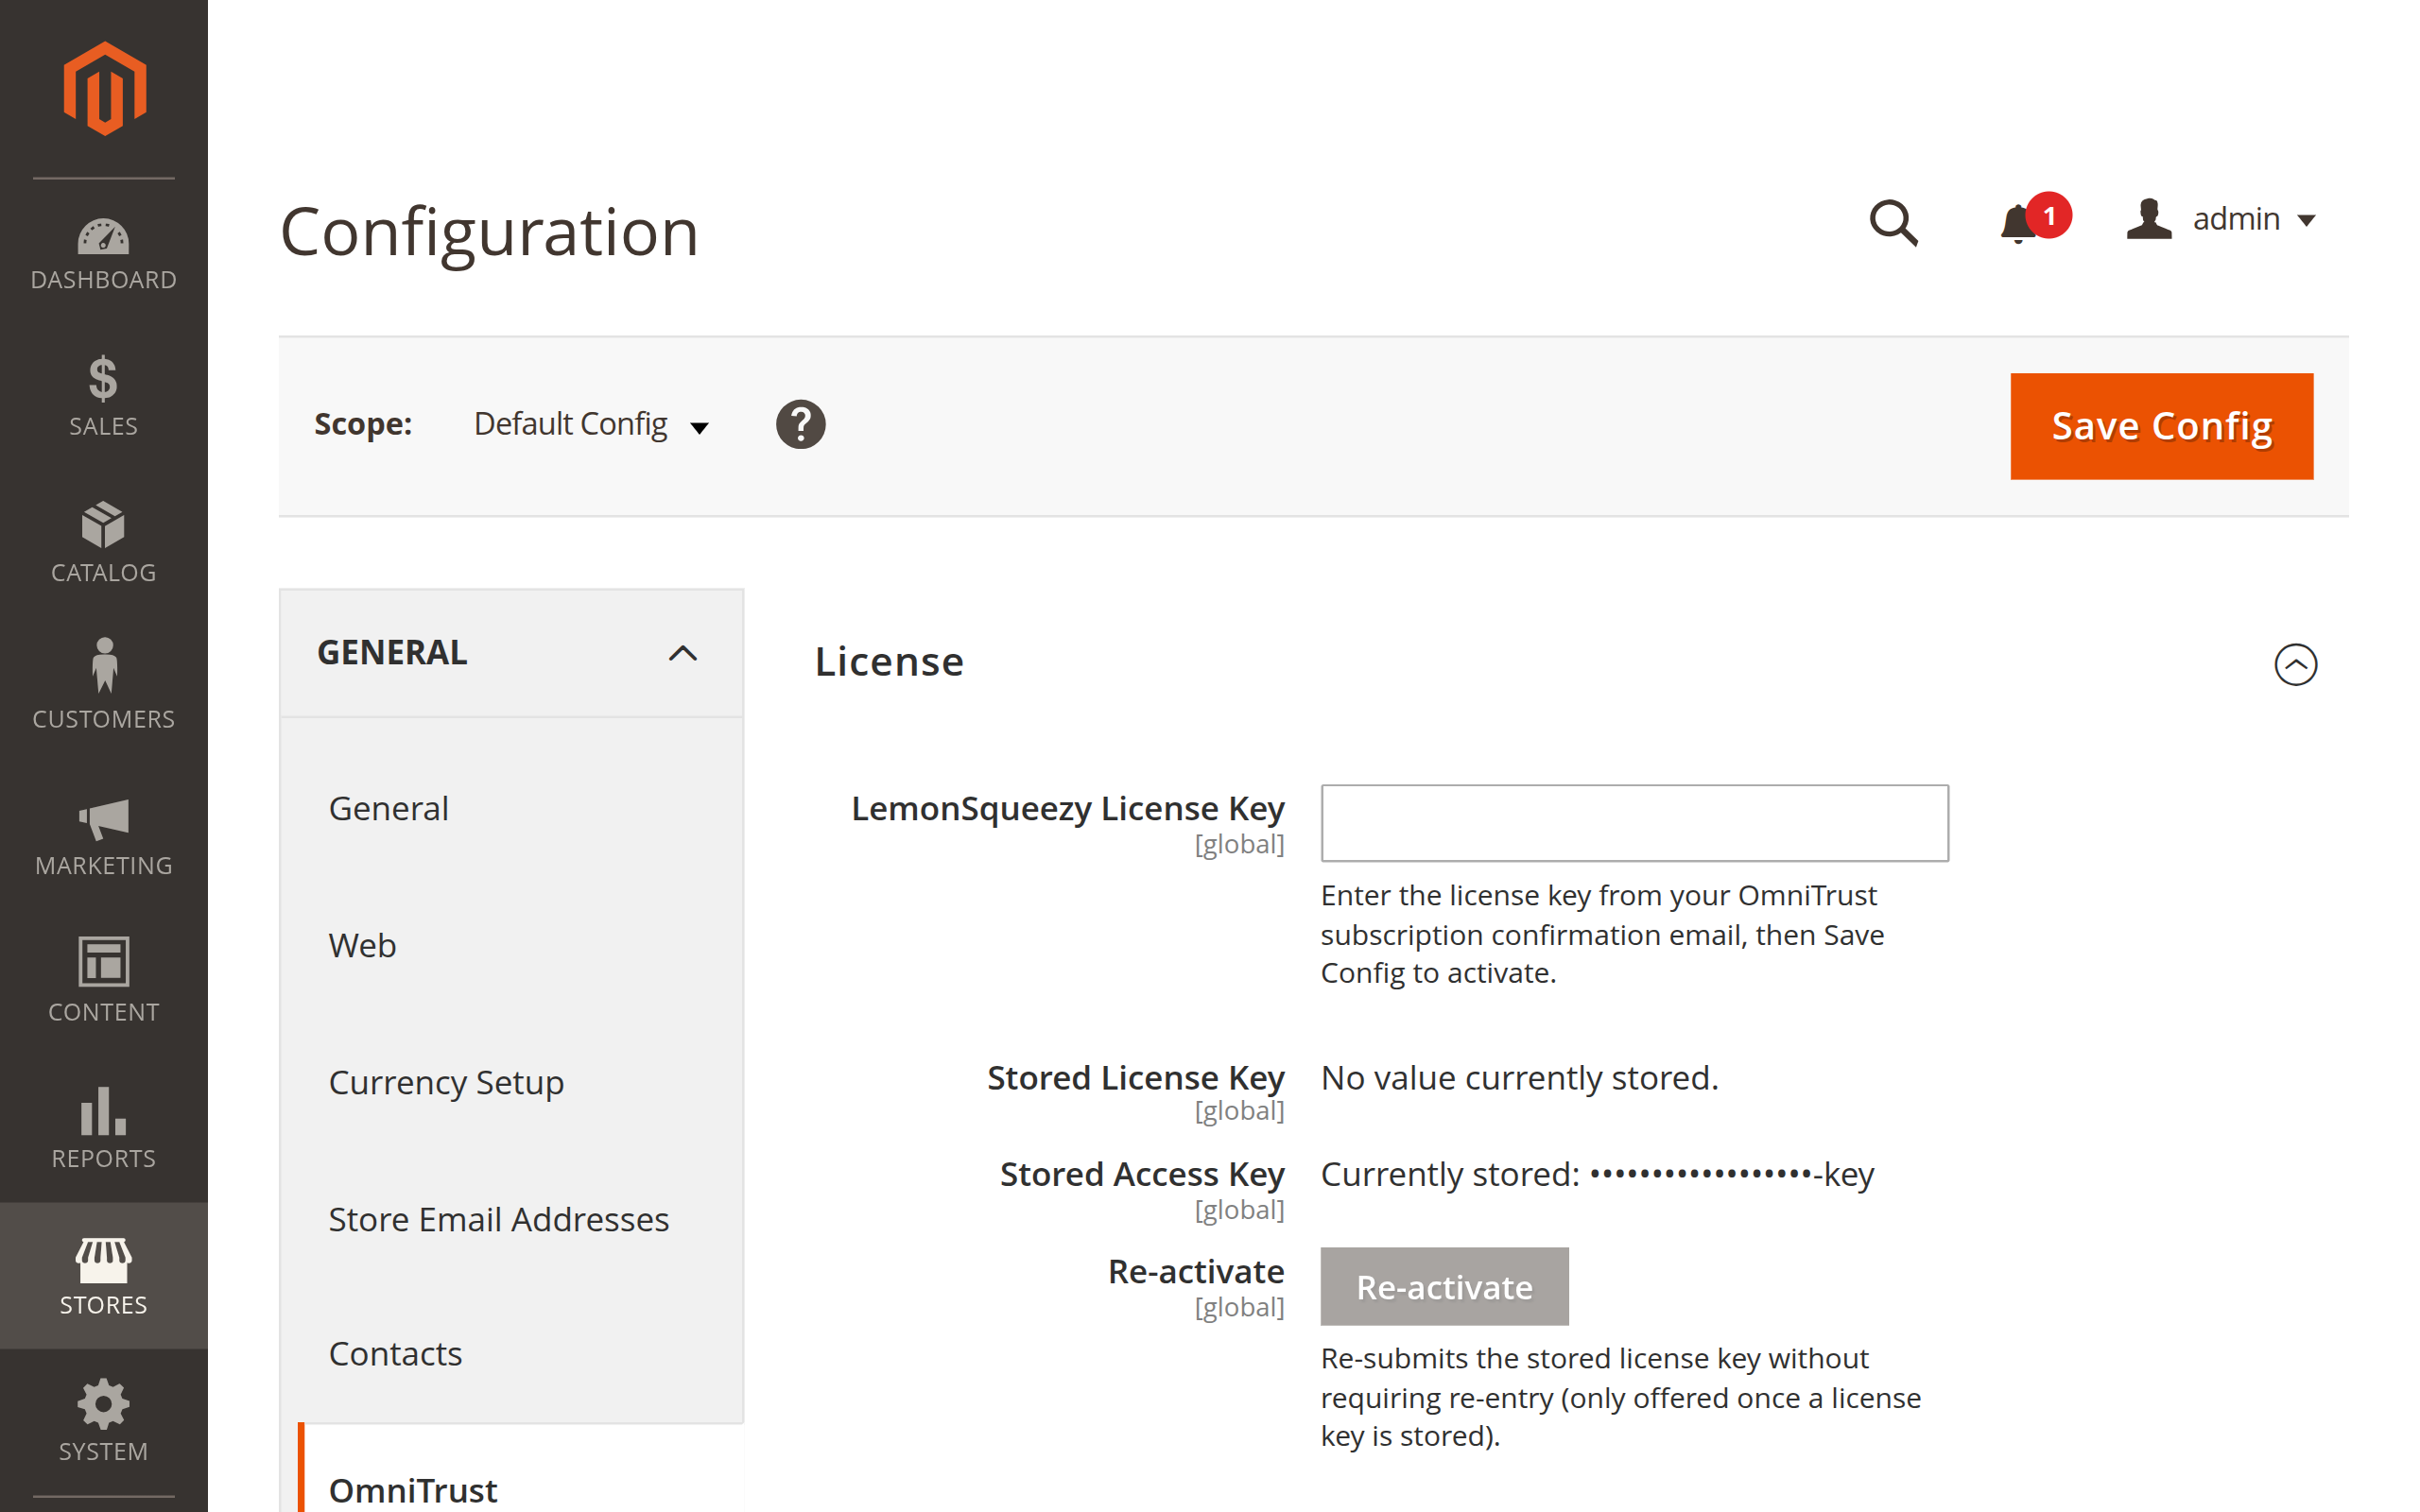Open the System menu
The image size is (2420, 1512).
[x=104, y=1422]
